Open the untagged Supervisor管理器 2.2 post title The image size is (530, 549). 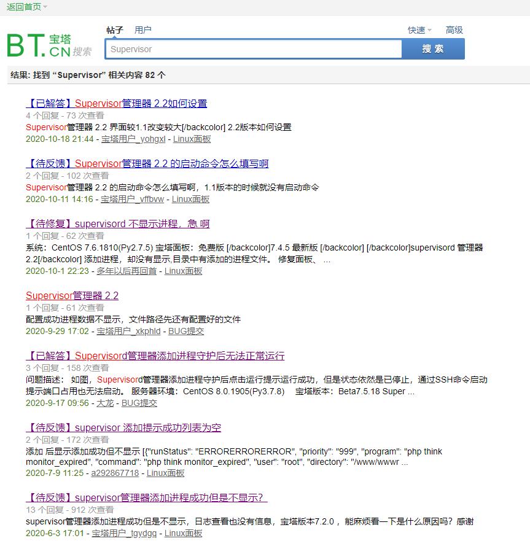click(x=72, y=295)
